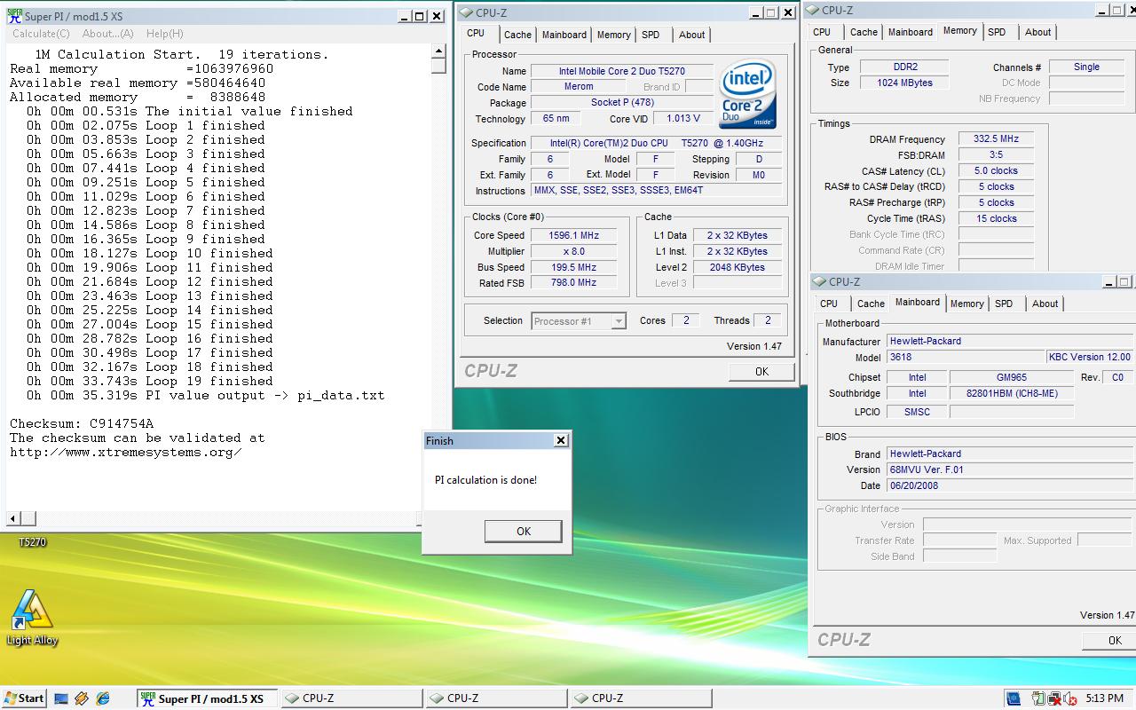Viewport: 1136px width, 710px height.
Task: Select About tab in Memory CPU-Z window
Action: 1037,32
